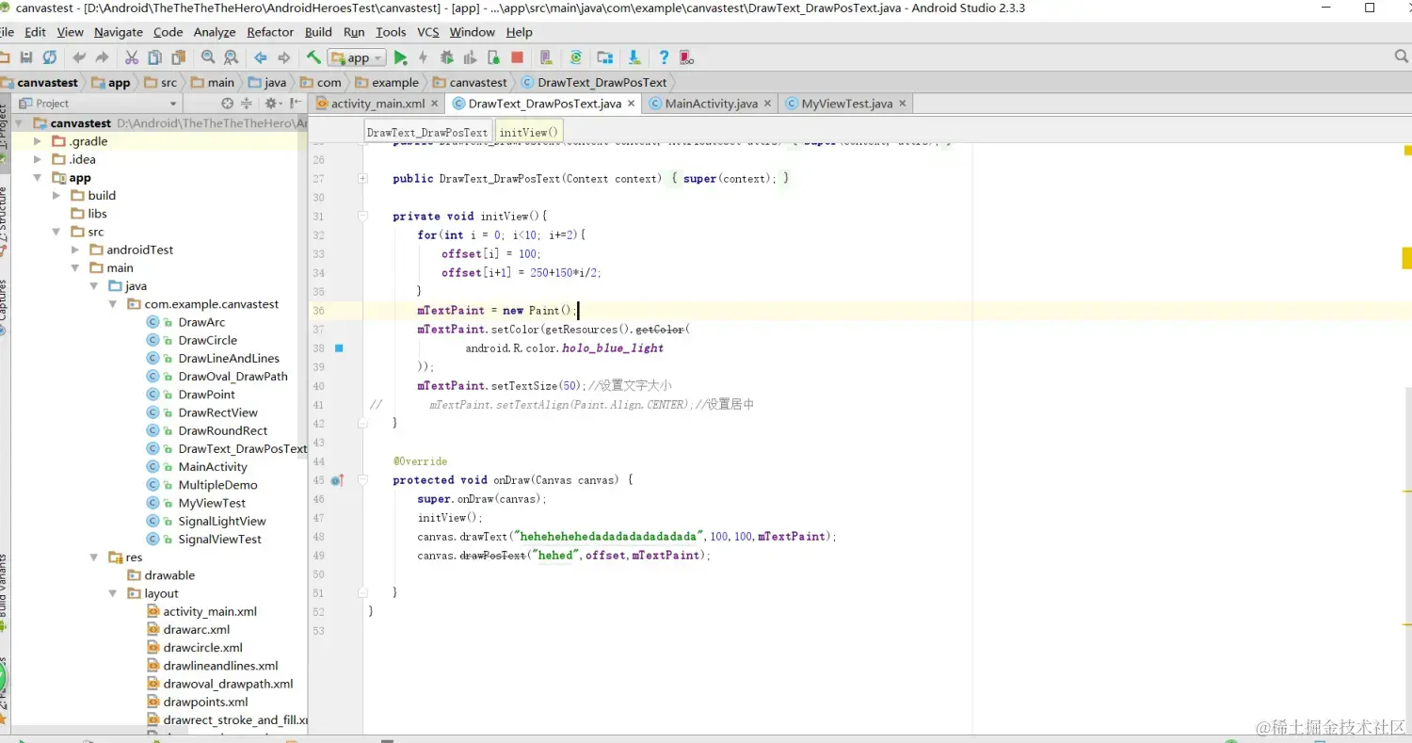Paste from clipboard using the paste icon
Image resolution: width=1412 pixels, height=743 pixels.
(x=179, y=57)
